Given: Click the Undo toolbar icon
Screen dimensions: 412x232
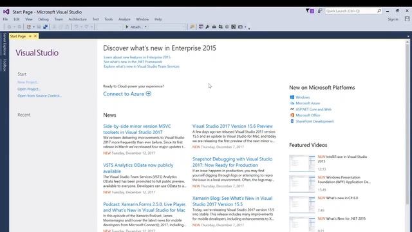Looking at the screenshot, I should pos(76,27).
